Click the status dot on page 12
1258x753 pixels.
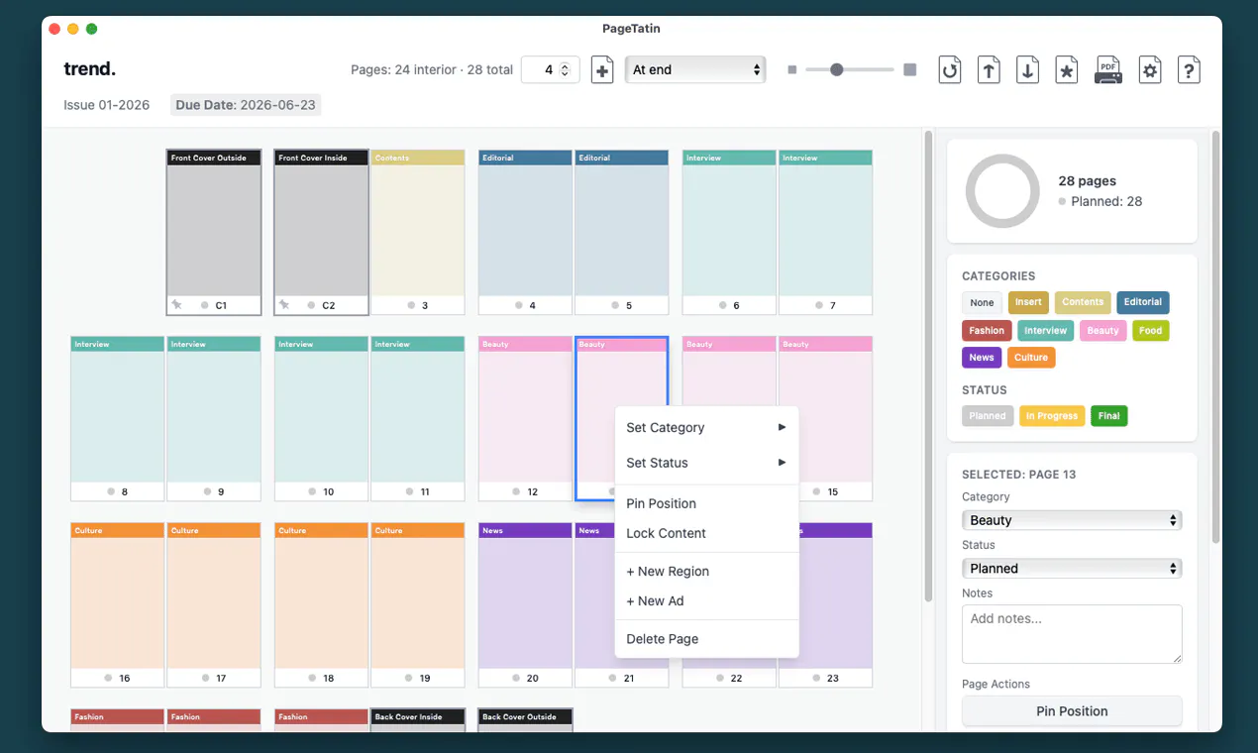[x=516, y=491]
